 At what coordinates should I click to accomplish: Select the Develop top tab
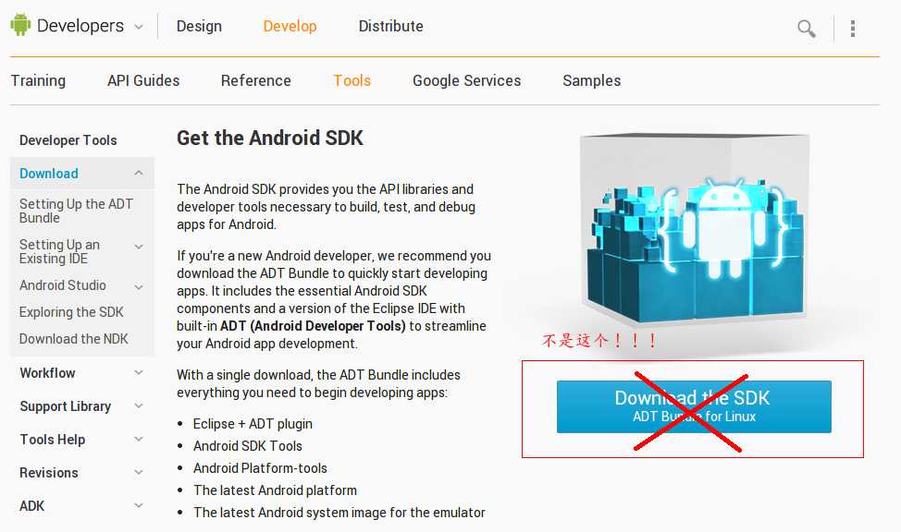290,27
